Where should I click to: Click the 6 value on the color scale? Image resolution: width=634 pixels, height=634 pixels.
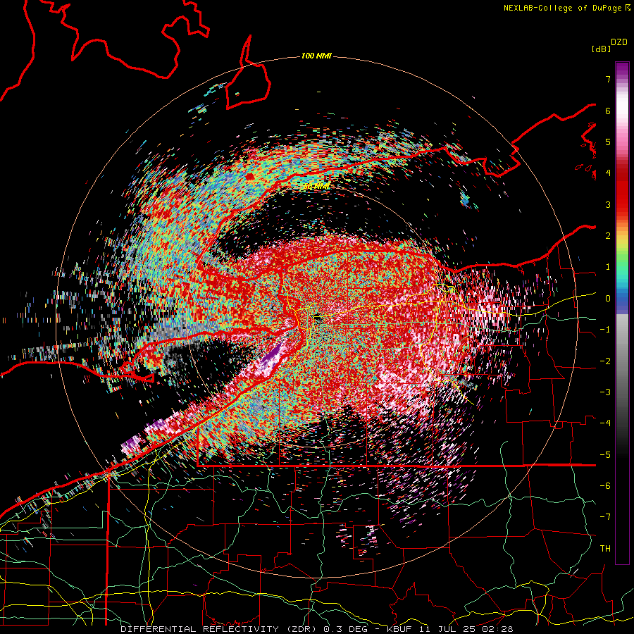(x=608, y=111)
